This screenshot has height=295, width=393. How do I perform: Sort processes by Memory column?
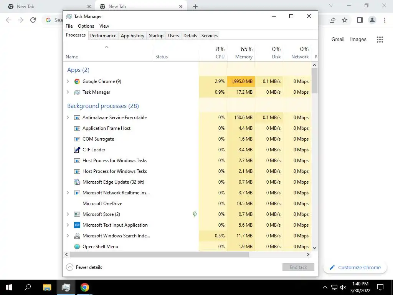click(241, 53)
